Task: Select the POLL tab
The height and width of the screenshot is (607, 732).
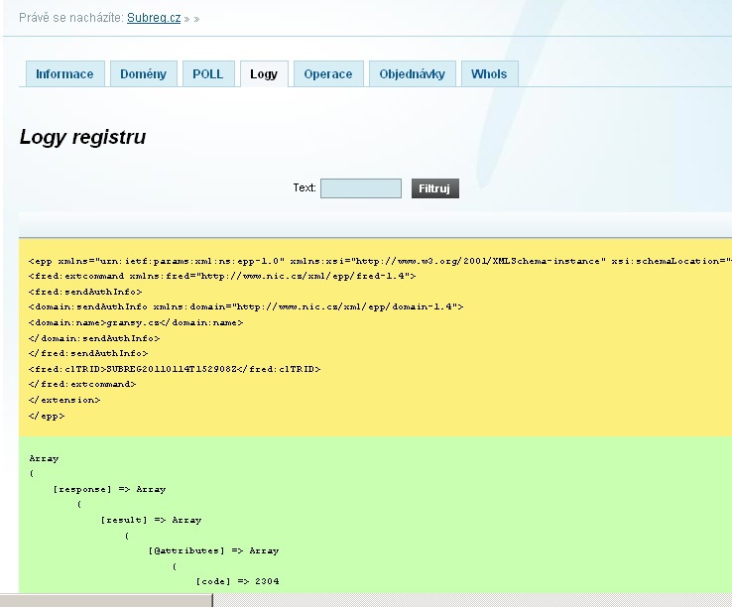Action: (x=208, y=74)
